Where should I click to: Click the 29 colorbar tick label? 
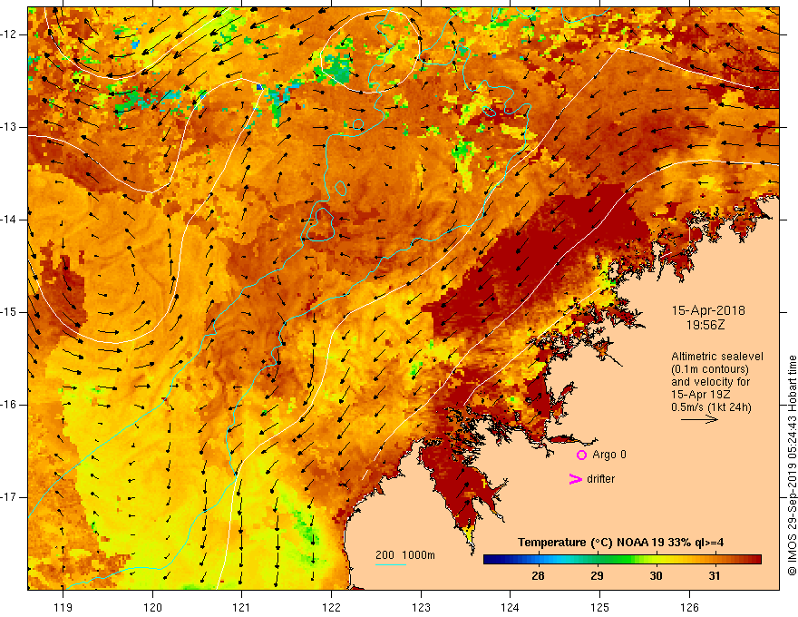tap(597, 576)
